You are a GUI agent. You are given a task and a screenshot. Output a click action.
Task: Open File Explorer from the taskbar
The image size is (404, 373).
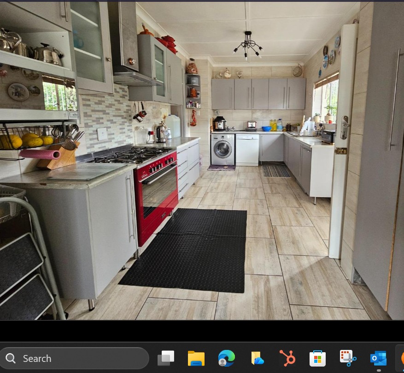coord(196,358)
